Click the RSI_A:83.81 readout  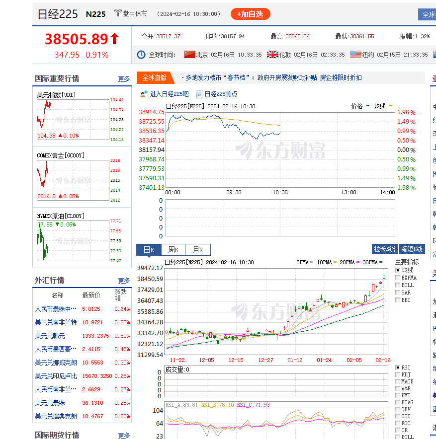point(181,405)
